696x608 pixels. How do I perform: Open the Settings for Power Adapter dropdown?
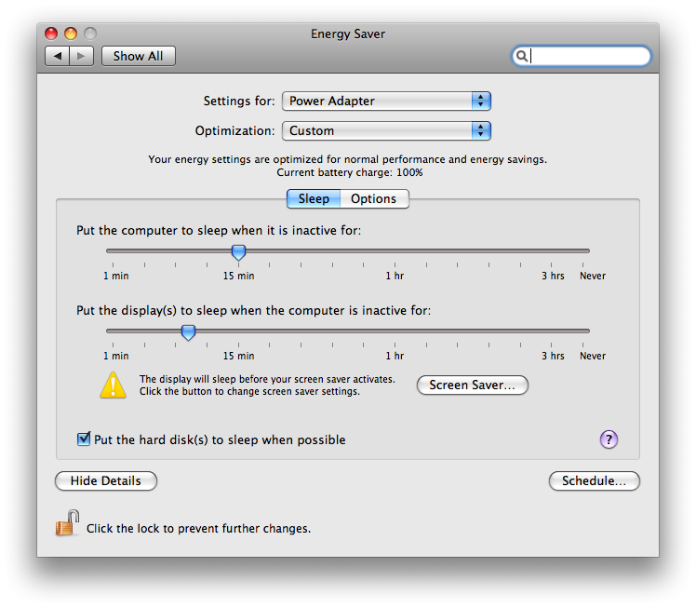(386, 101)
